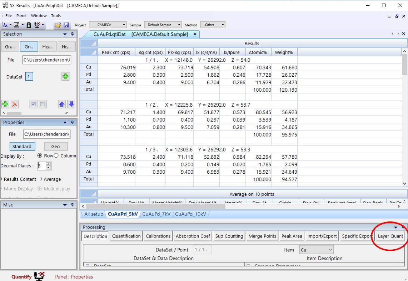Click the Layer Quant tab
Viewport: 408px width, 281px height.
pos(390,236)
